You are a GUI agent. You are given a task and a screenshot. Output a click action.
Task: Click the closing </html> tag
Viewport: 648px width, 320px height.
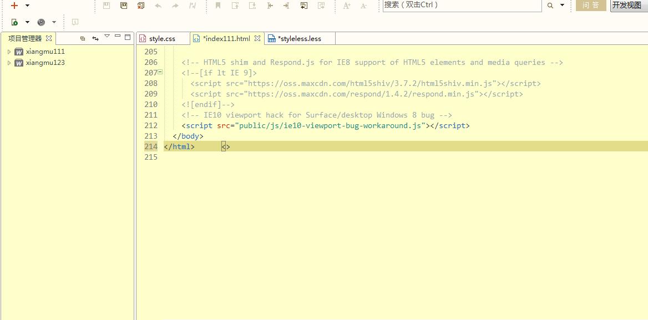click(x=179, y=146)
